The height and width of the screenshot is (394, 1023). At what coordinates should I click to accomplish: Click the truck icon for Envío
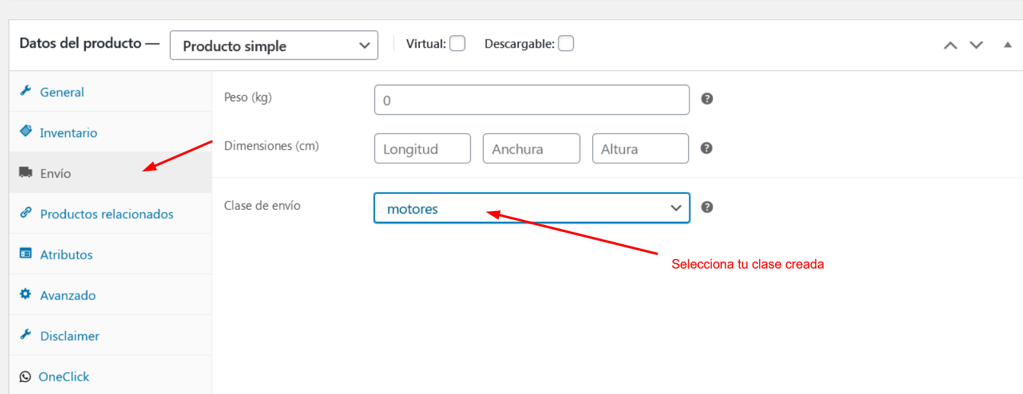pyautogui.click(x=26, y=172)
